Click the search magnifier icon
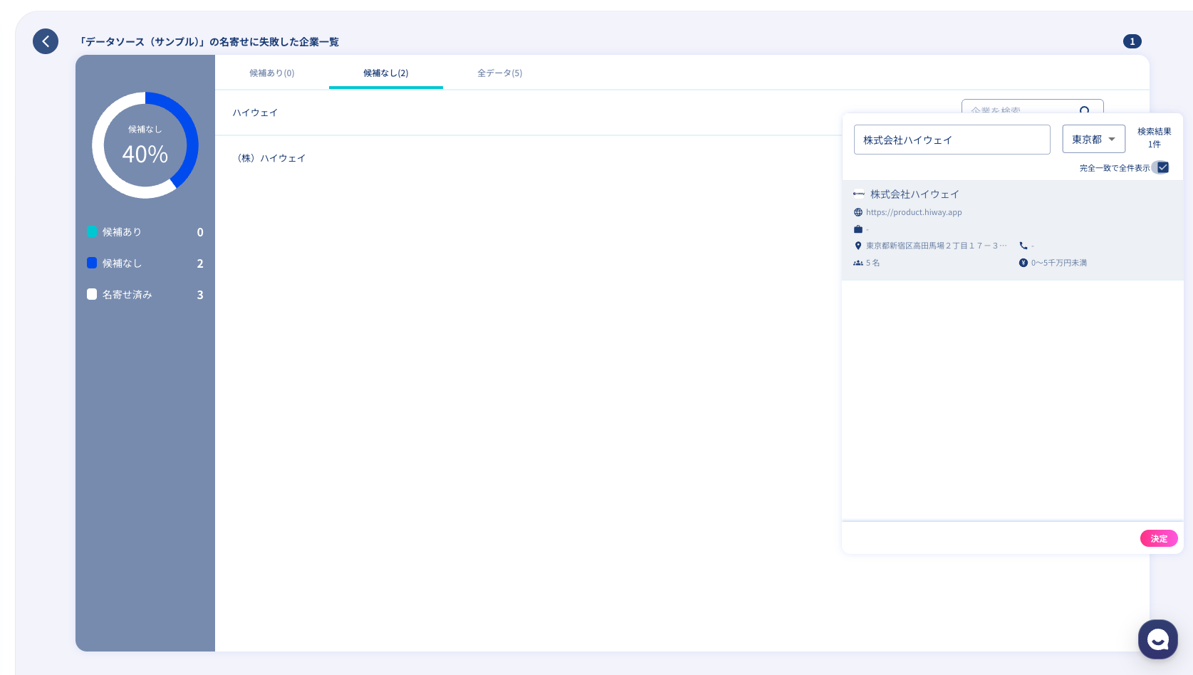Image resolution: width=1193 pixels, height=675 pixels. (1084, 110)
